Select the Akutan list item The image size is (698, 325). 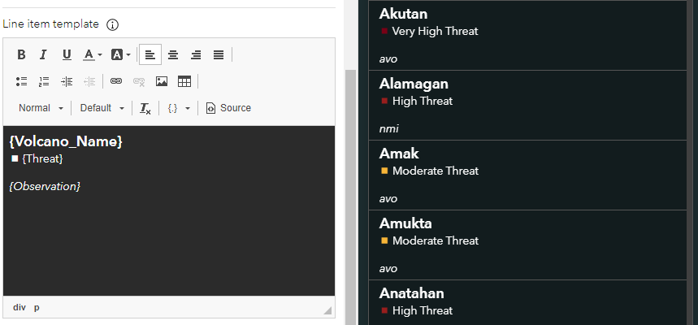point(527,35)
